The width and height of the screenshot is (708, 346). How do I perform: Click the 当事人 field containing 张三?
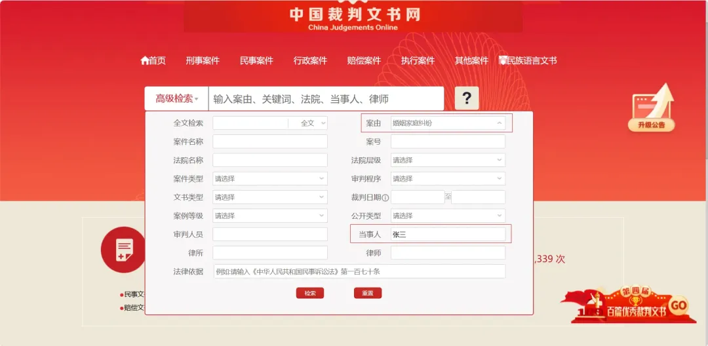448,234
